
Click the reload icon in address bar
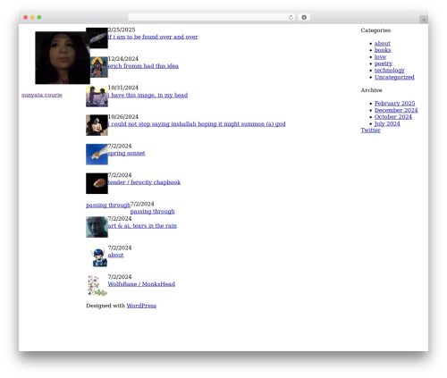[x=291, y=17]
